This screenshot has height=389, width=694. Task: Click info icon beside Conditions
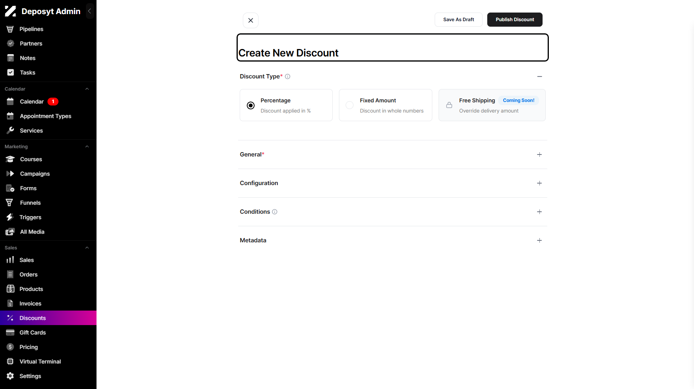(x=275, y=212)
